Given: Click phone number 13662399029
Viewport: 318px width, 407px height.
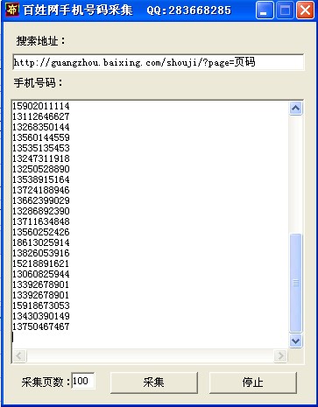Looking at the screenshot, I should pos(41,200).
